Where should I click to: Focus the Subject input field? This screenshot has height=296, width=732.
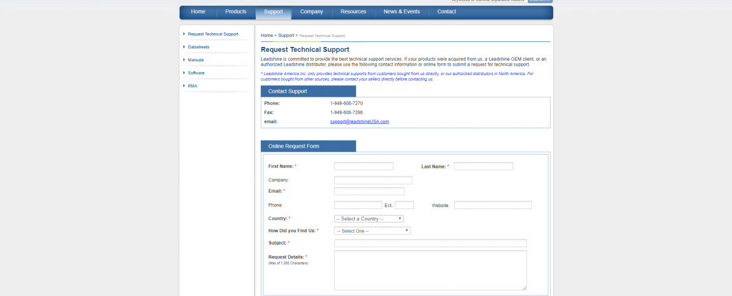(x=430, y=243)
